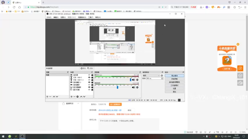Move selected source up in sources list
Viewport: 248px width, 139px height.
point(81,97)
